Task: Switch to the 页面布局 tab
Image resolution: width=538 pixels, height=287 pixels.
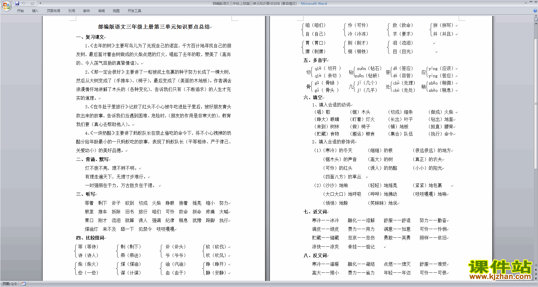Action: tap(54, 11)
